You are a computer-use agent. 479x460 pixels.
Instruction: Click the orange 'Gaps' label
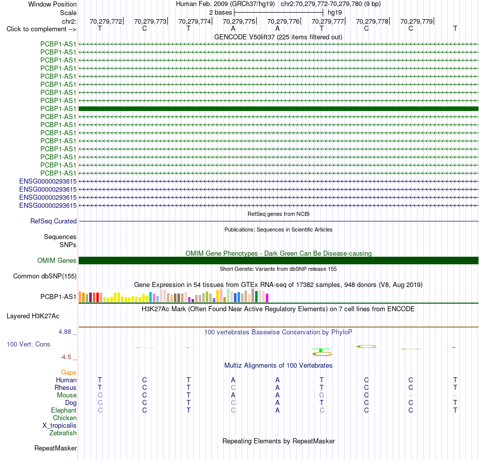(x=69, y=372)
